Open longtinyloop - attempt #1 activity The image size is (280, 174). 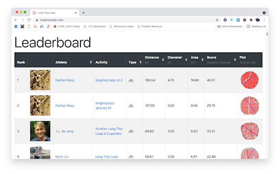pos(105,106)
